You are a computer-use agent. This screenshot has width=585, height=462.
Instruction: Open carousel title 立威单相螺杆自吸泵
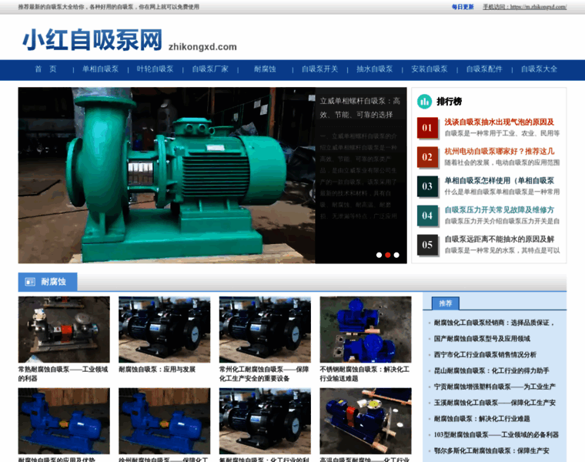click(x=360, y=108)
